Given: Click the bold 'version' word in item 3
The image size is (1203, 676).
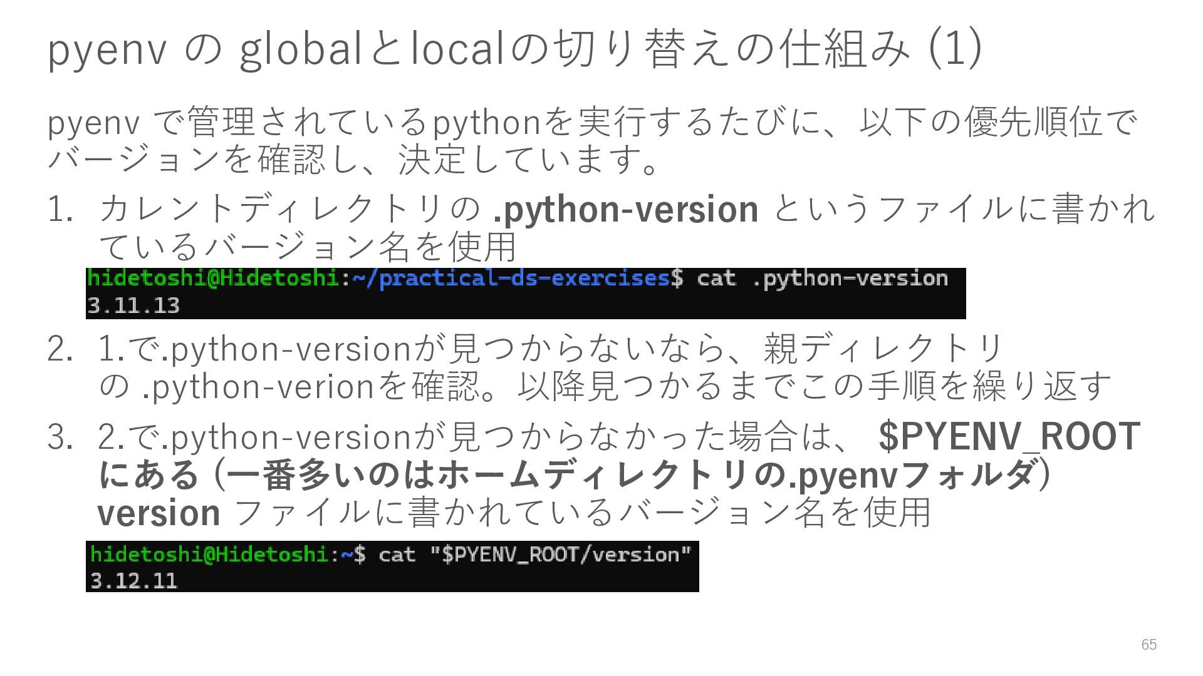Looking at the screenshot, I should point(159,513).
